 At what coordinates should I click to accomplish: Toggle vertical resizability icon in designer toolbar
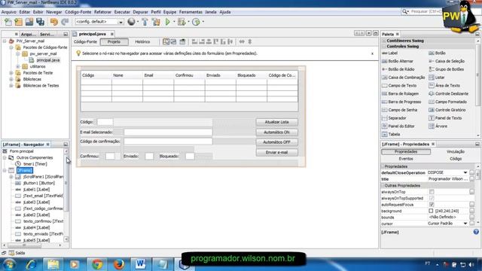250,41
